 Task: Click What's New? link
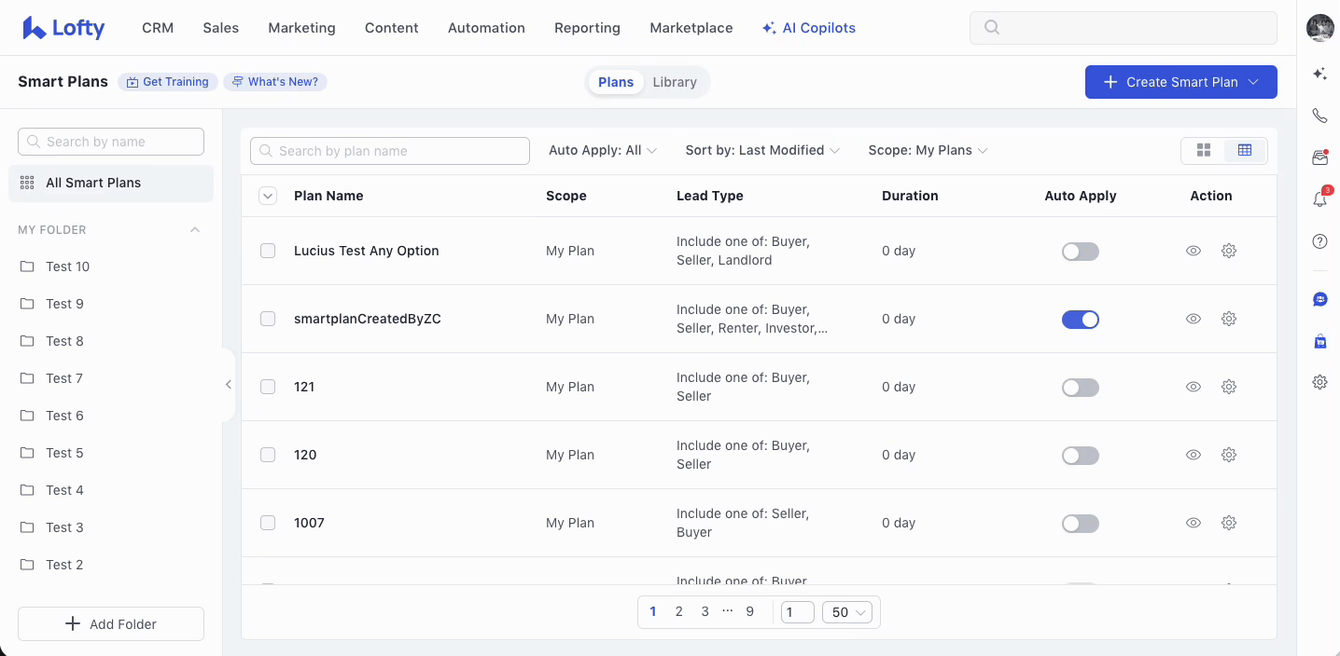[x=275, y=82]
